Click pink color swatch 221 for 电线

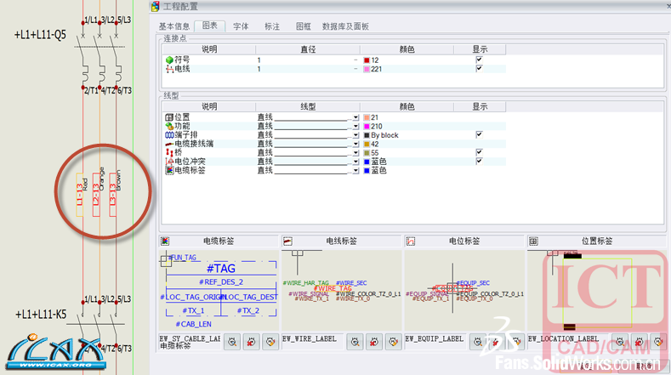(x=367, y=69)
